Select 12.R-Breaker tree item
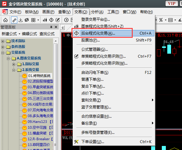Viewport: 182px width, 150px height. coord(40,139)
